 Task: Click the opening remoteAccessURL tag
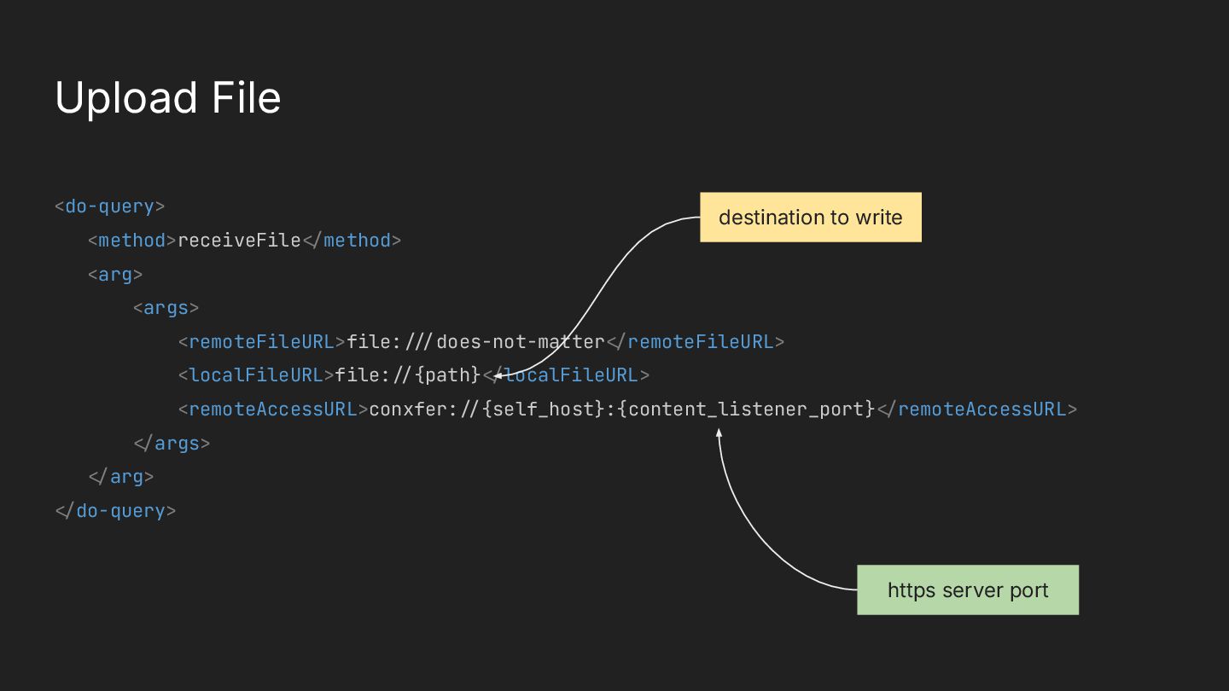click(x=273, y=409)
